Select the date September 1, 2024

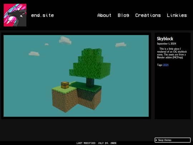pyautogui.click(x=167, y=44)
